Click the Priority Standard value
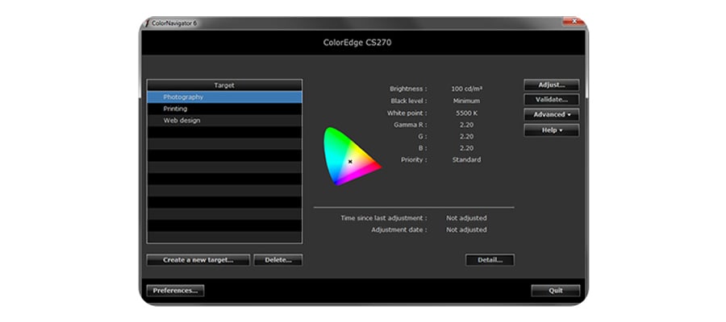Image resolution: width=726 pixels, height=322 pixels. (x=467, y=160)
